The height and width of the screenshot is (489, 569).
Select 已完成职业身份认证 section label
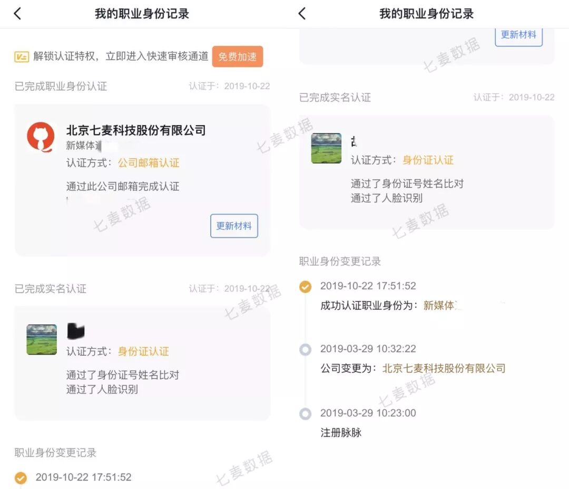(x=61, y=87)
